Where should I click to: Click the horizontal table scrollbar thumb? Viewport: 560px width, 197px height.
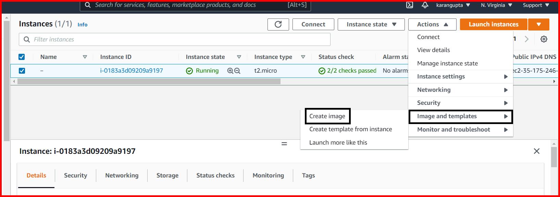tap(149, 82)
